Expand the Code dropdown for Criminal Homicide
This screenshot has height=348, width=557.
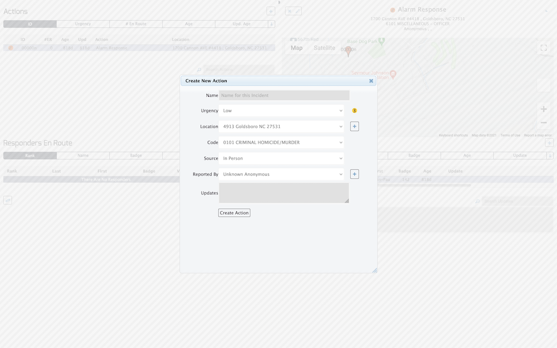click(x=281, y=143)
